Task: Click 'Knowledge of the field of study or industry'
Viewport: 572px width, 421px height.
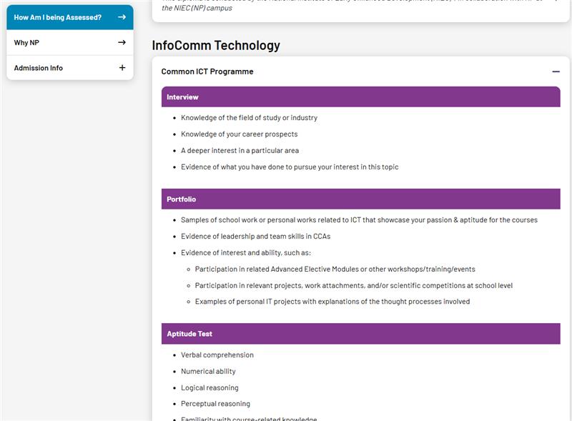Action: [249, 118]
